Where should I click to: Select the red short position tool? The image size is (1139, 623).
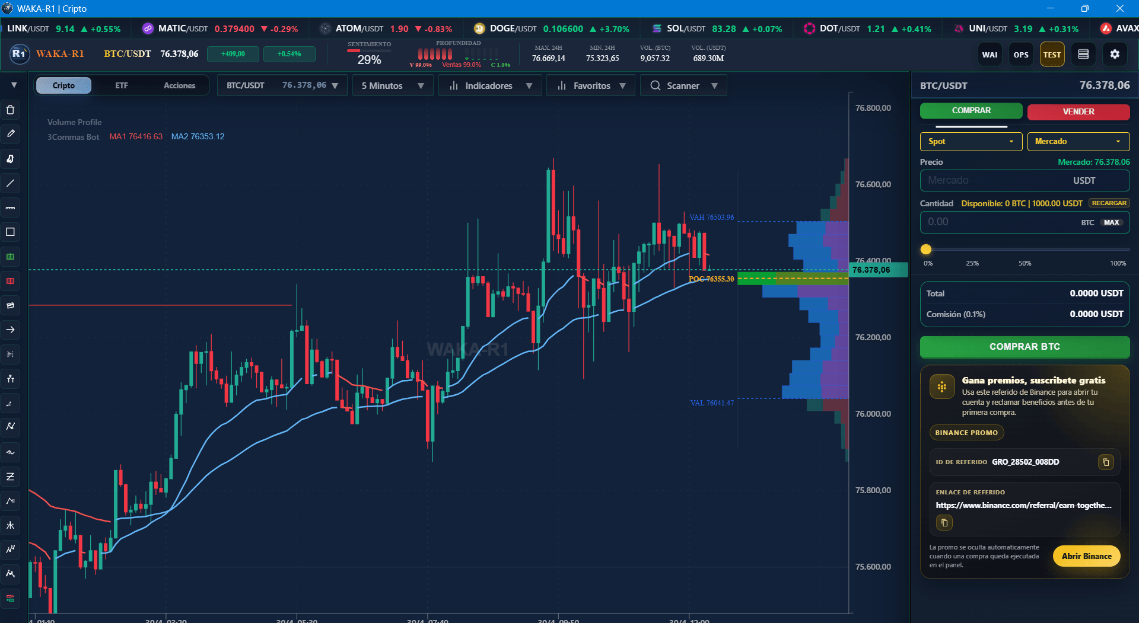point(10,281)
